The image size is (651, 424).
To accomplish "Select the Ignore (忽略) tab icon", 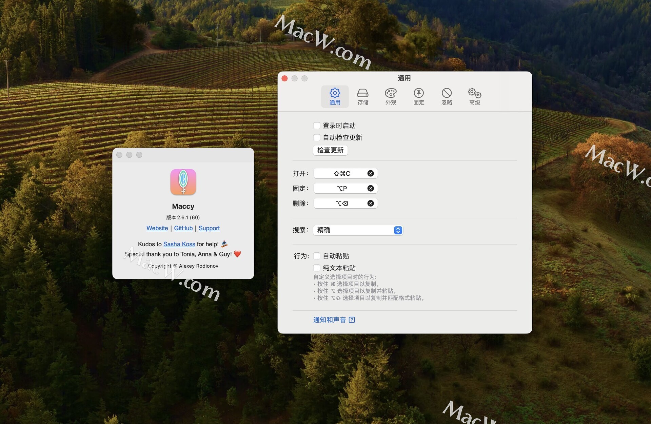I will click(447, 97).
